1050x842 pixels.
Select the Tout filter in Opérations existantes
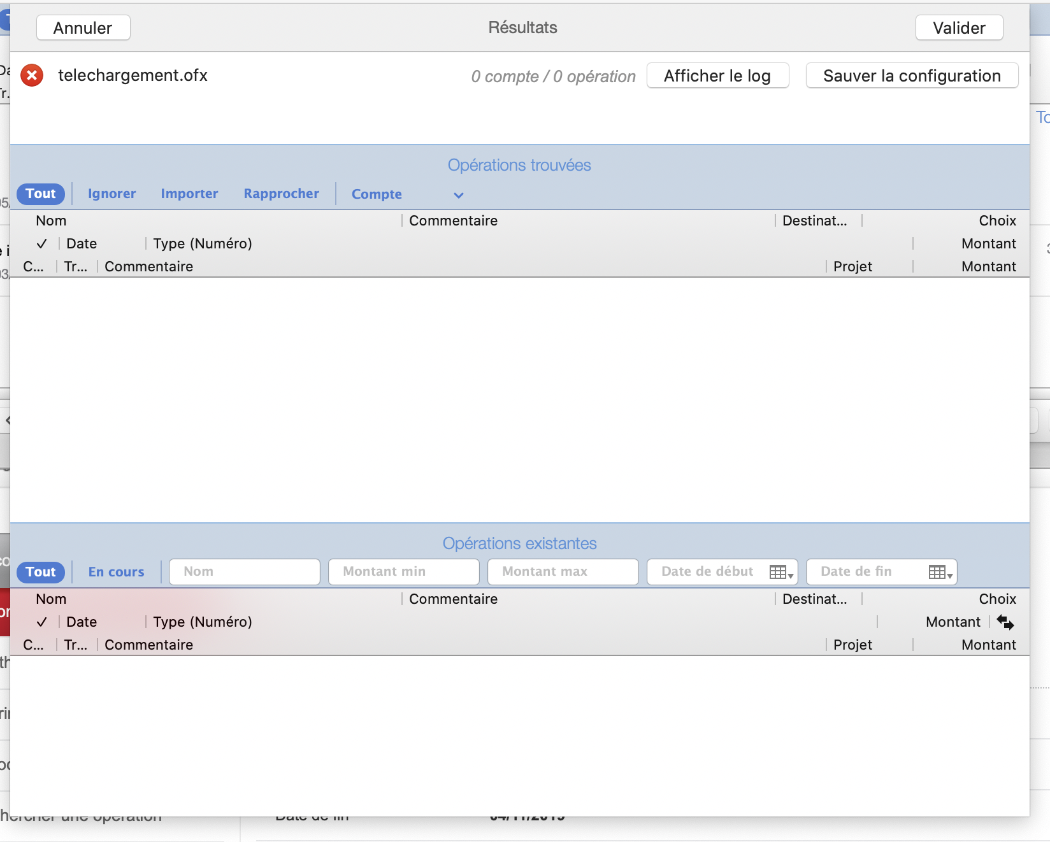pyautogui.click(x=41, y=572)
